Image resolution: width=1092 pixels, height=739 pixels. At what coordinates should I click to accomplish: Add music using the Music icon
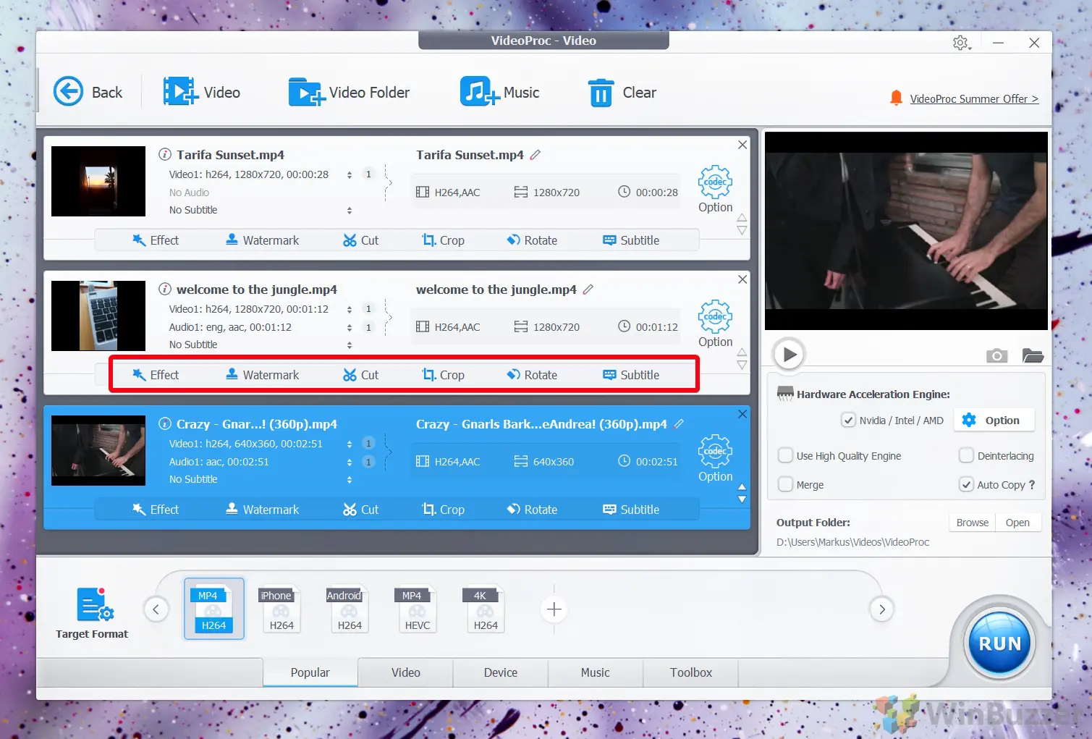(478, 92)
